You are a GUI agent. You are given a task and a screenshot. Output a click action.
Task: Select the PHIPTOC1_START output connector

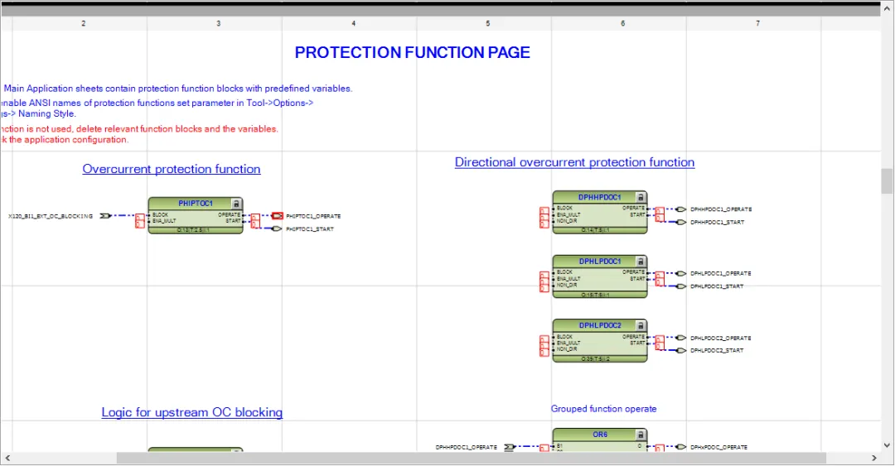(x=277, y=228)
